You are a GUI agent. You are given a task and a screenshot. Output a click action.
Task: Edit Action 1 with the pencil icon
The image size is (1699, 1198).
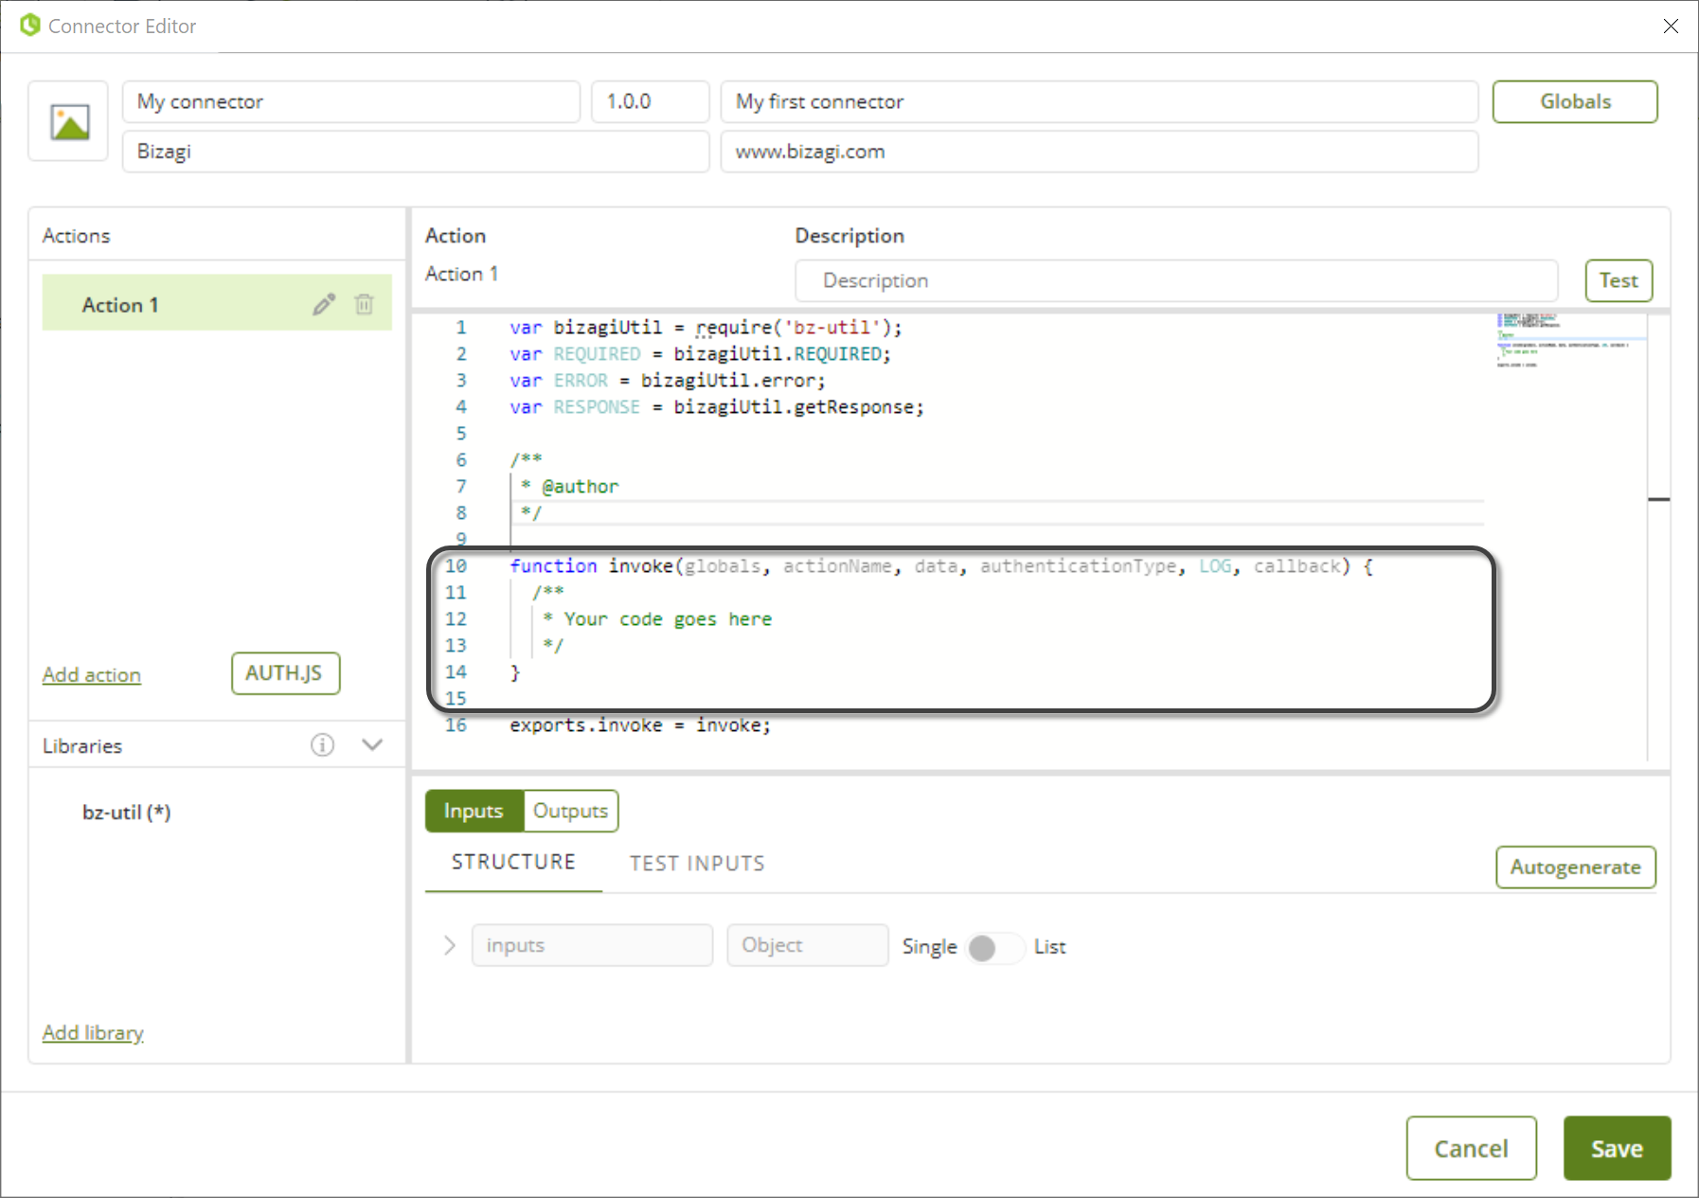coord(324,304)
